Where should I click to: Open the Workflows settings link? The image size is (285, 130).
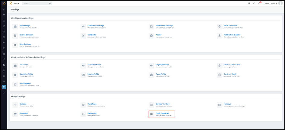[92, 104]
